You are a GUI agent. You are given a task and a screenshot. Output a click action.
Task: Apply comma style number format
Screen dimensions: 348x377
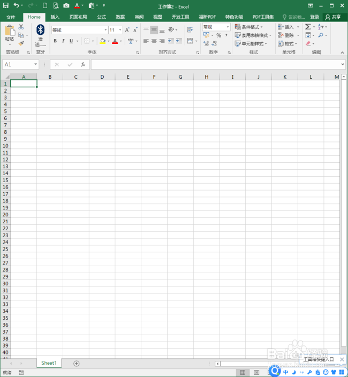point(226,35)
